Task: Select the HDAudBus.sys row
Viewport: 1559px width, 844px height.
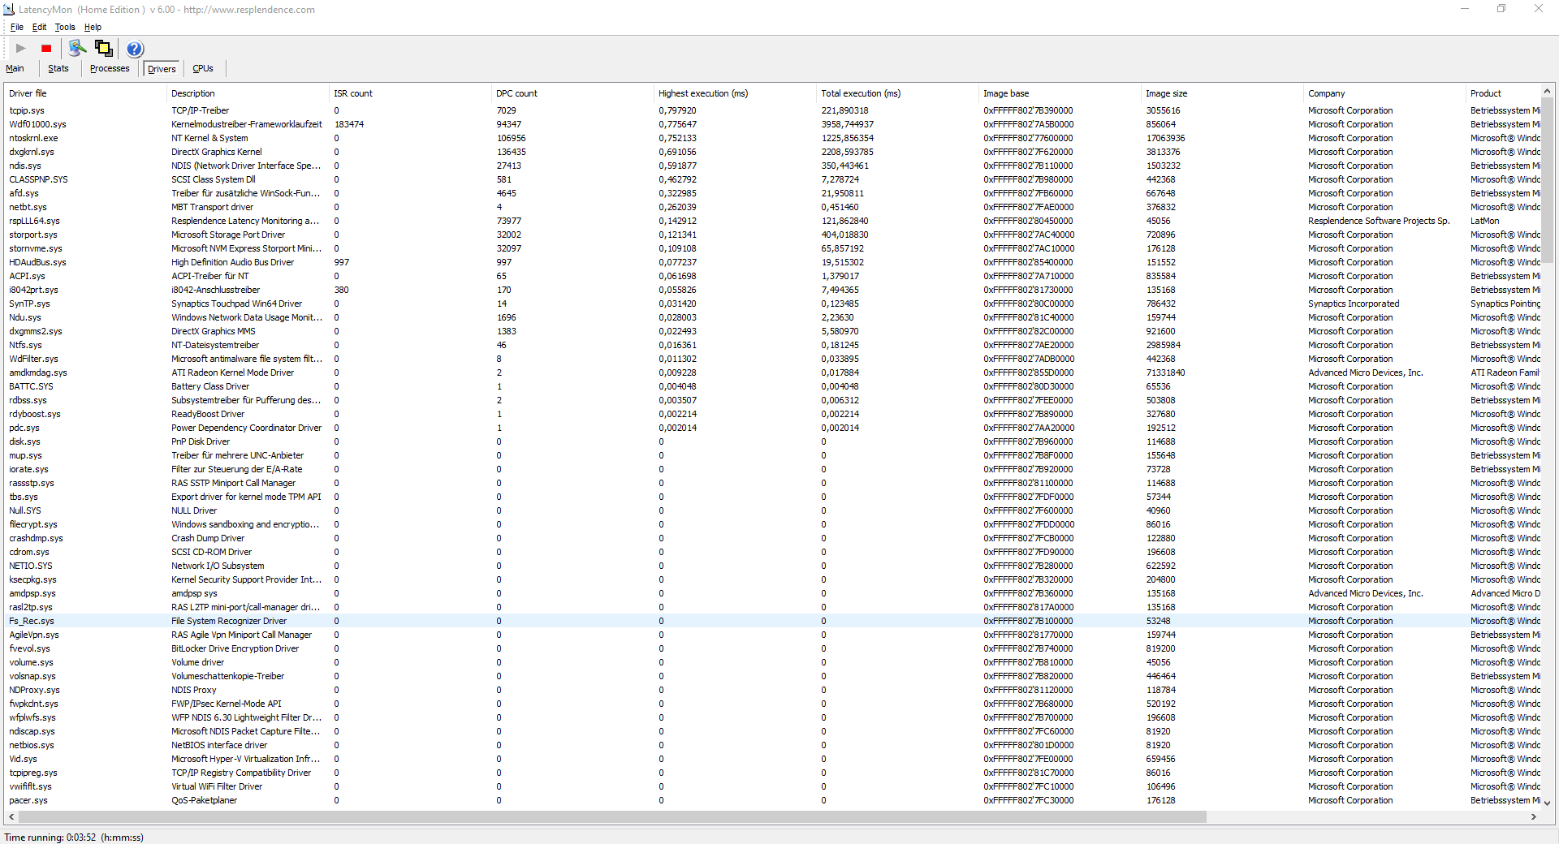Action: click(772, 262)
